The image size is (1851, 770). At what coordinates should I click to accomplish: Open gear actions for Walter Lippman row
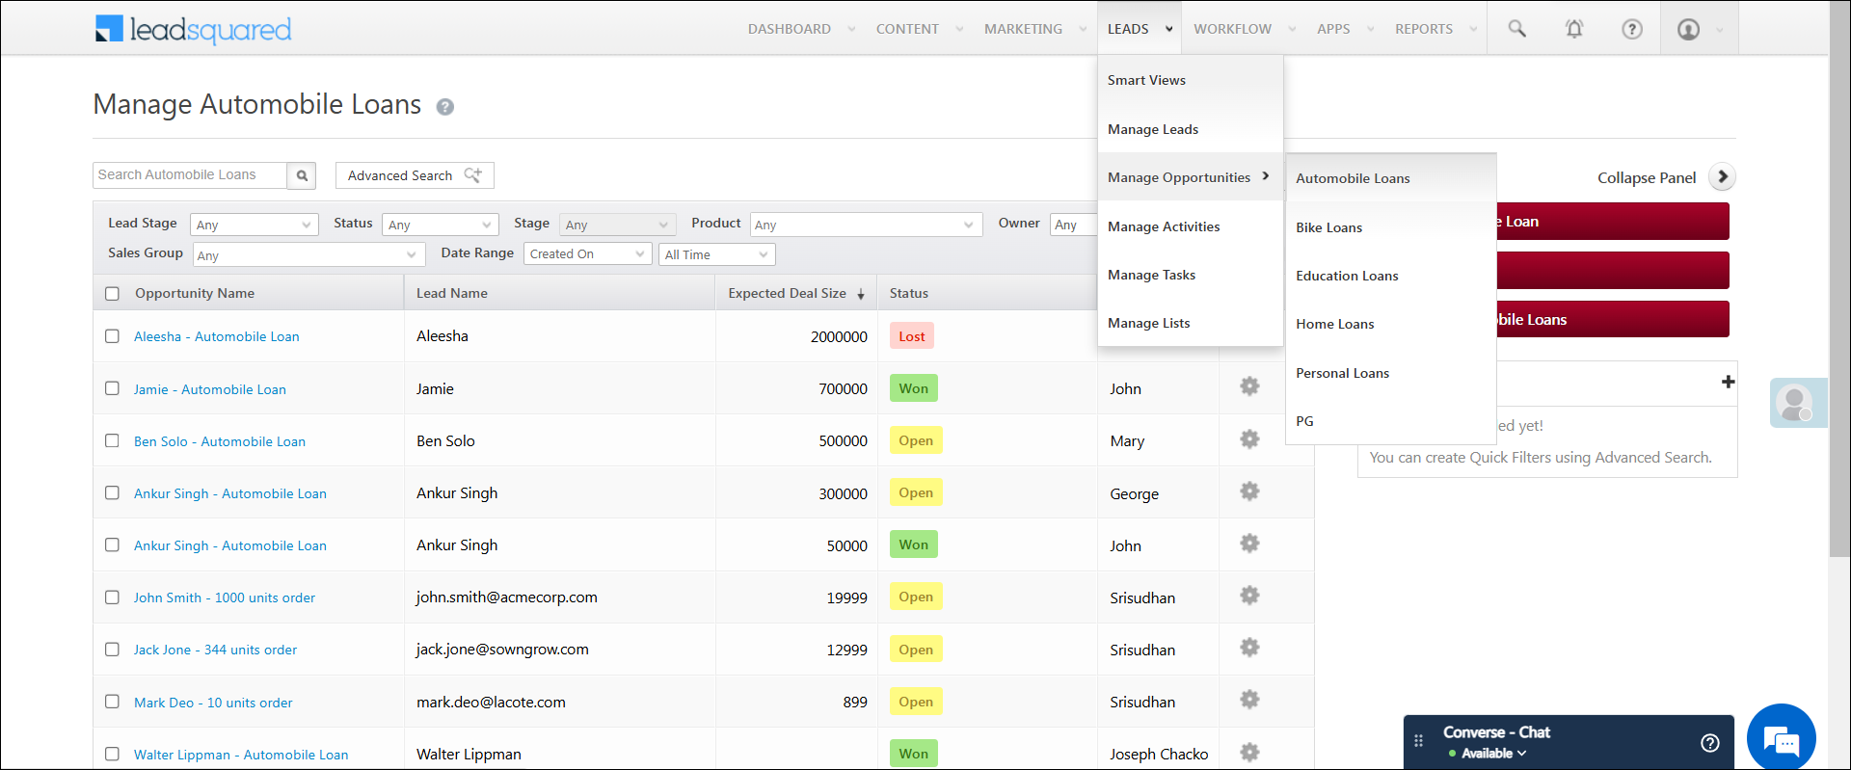click(1249, 752)
